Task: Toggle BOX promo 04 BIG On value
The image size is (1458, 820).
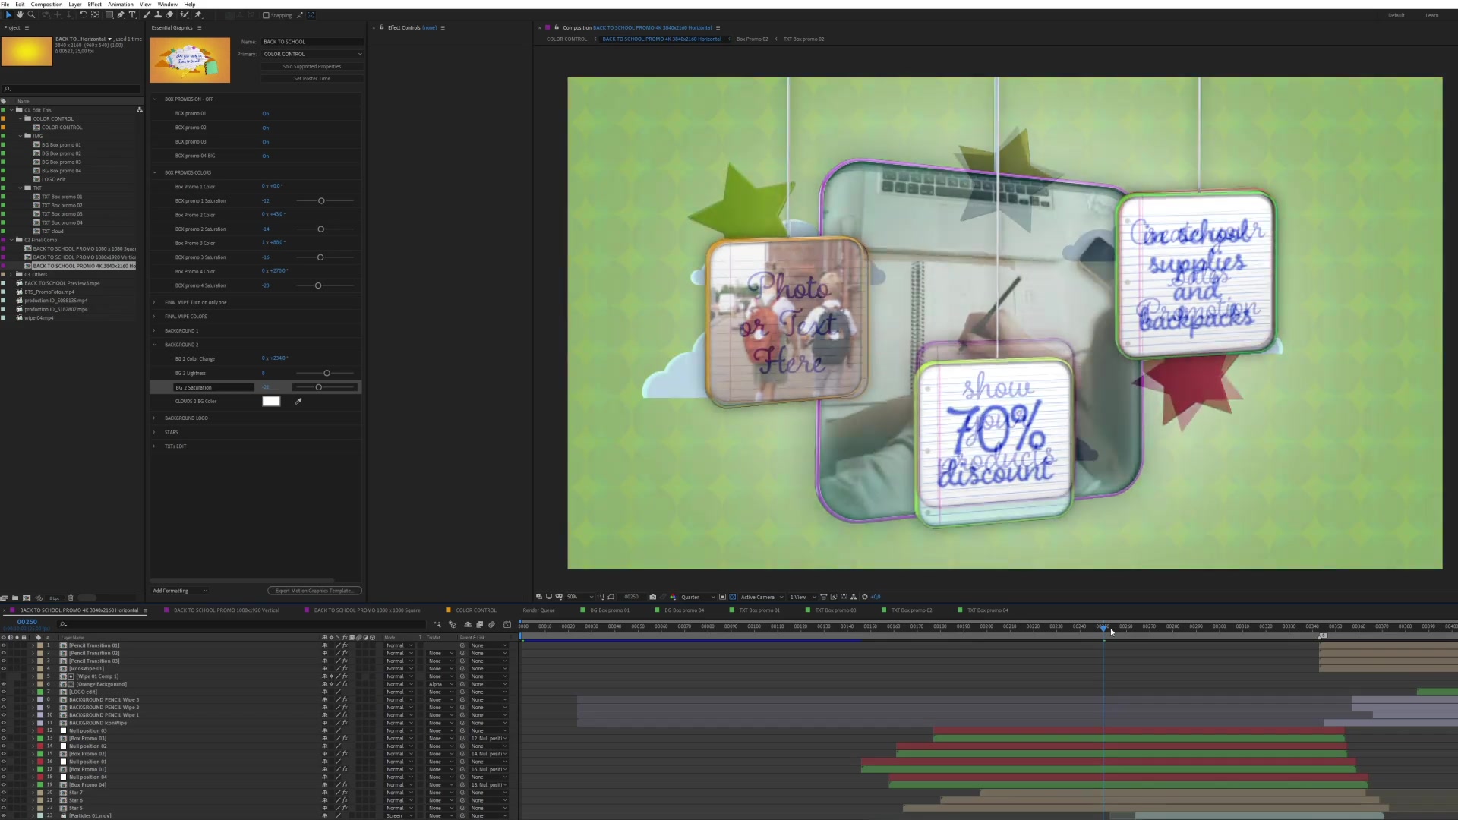Action: pyautogui.click(x=266, y=156)
